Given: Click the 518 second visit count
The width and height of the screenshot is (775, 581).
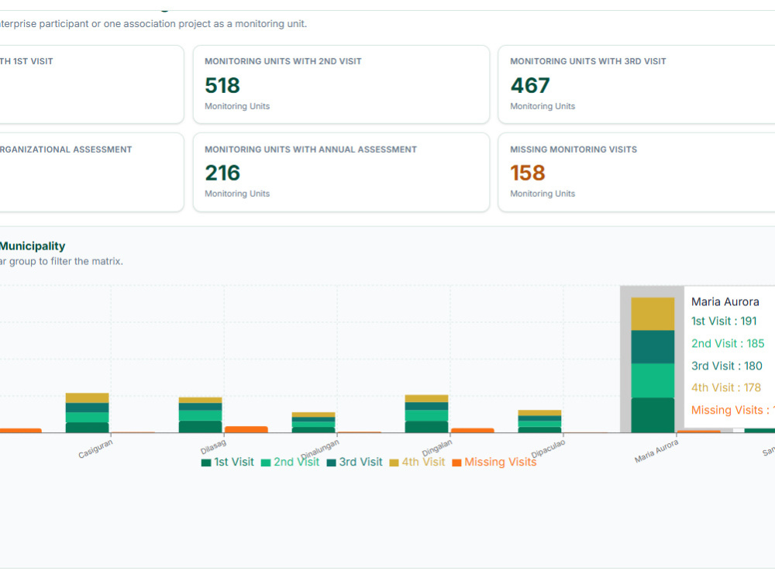Looking at the screenshot, I should click(222, 85).
